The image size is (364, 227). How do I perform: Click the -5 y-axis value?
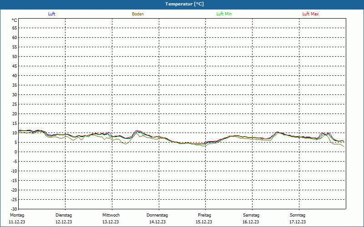[x=15, y=162]
